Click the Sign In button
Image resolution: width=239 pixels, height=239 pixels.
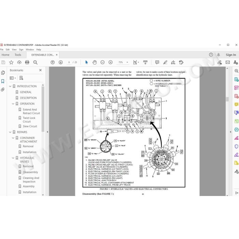coord(231,55)
